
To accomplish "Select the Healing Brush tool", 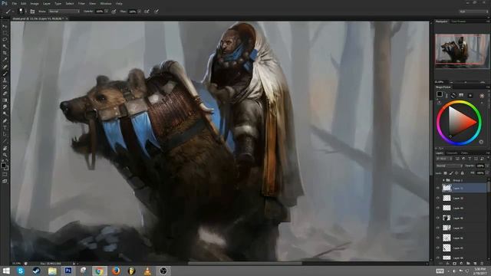I will click(x=5, y=67).
